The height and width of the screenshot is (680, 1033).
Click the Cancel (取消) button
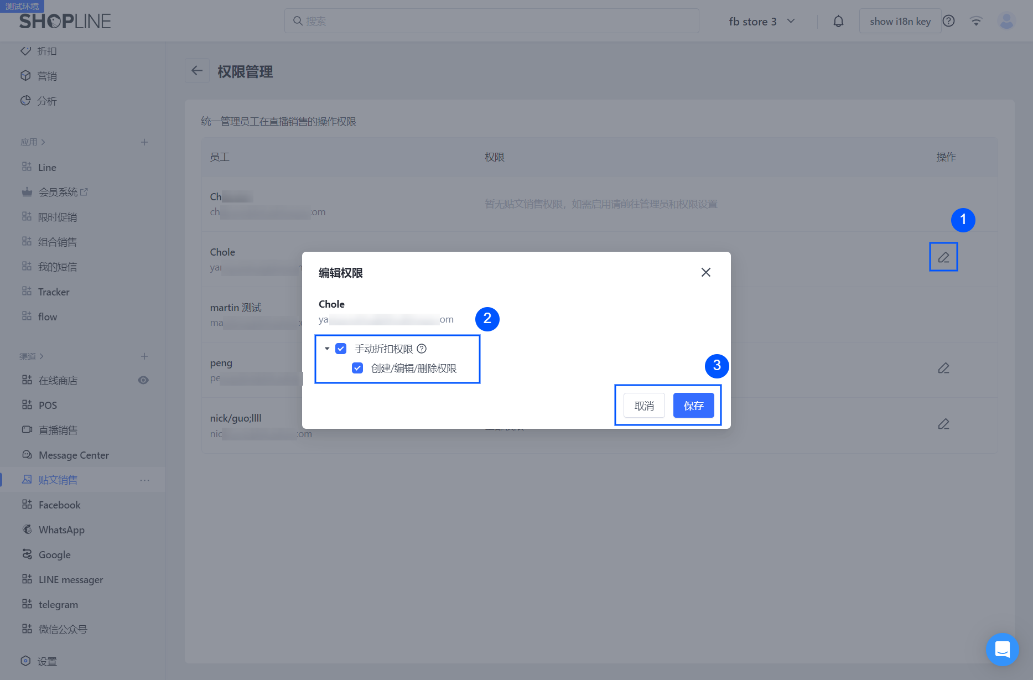click(644, 406)
